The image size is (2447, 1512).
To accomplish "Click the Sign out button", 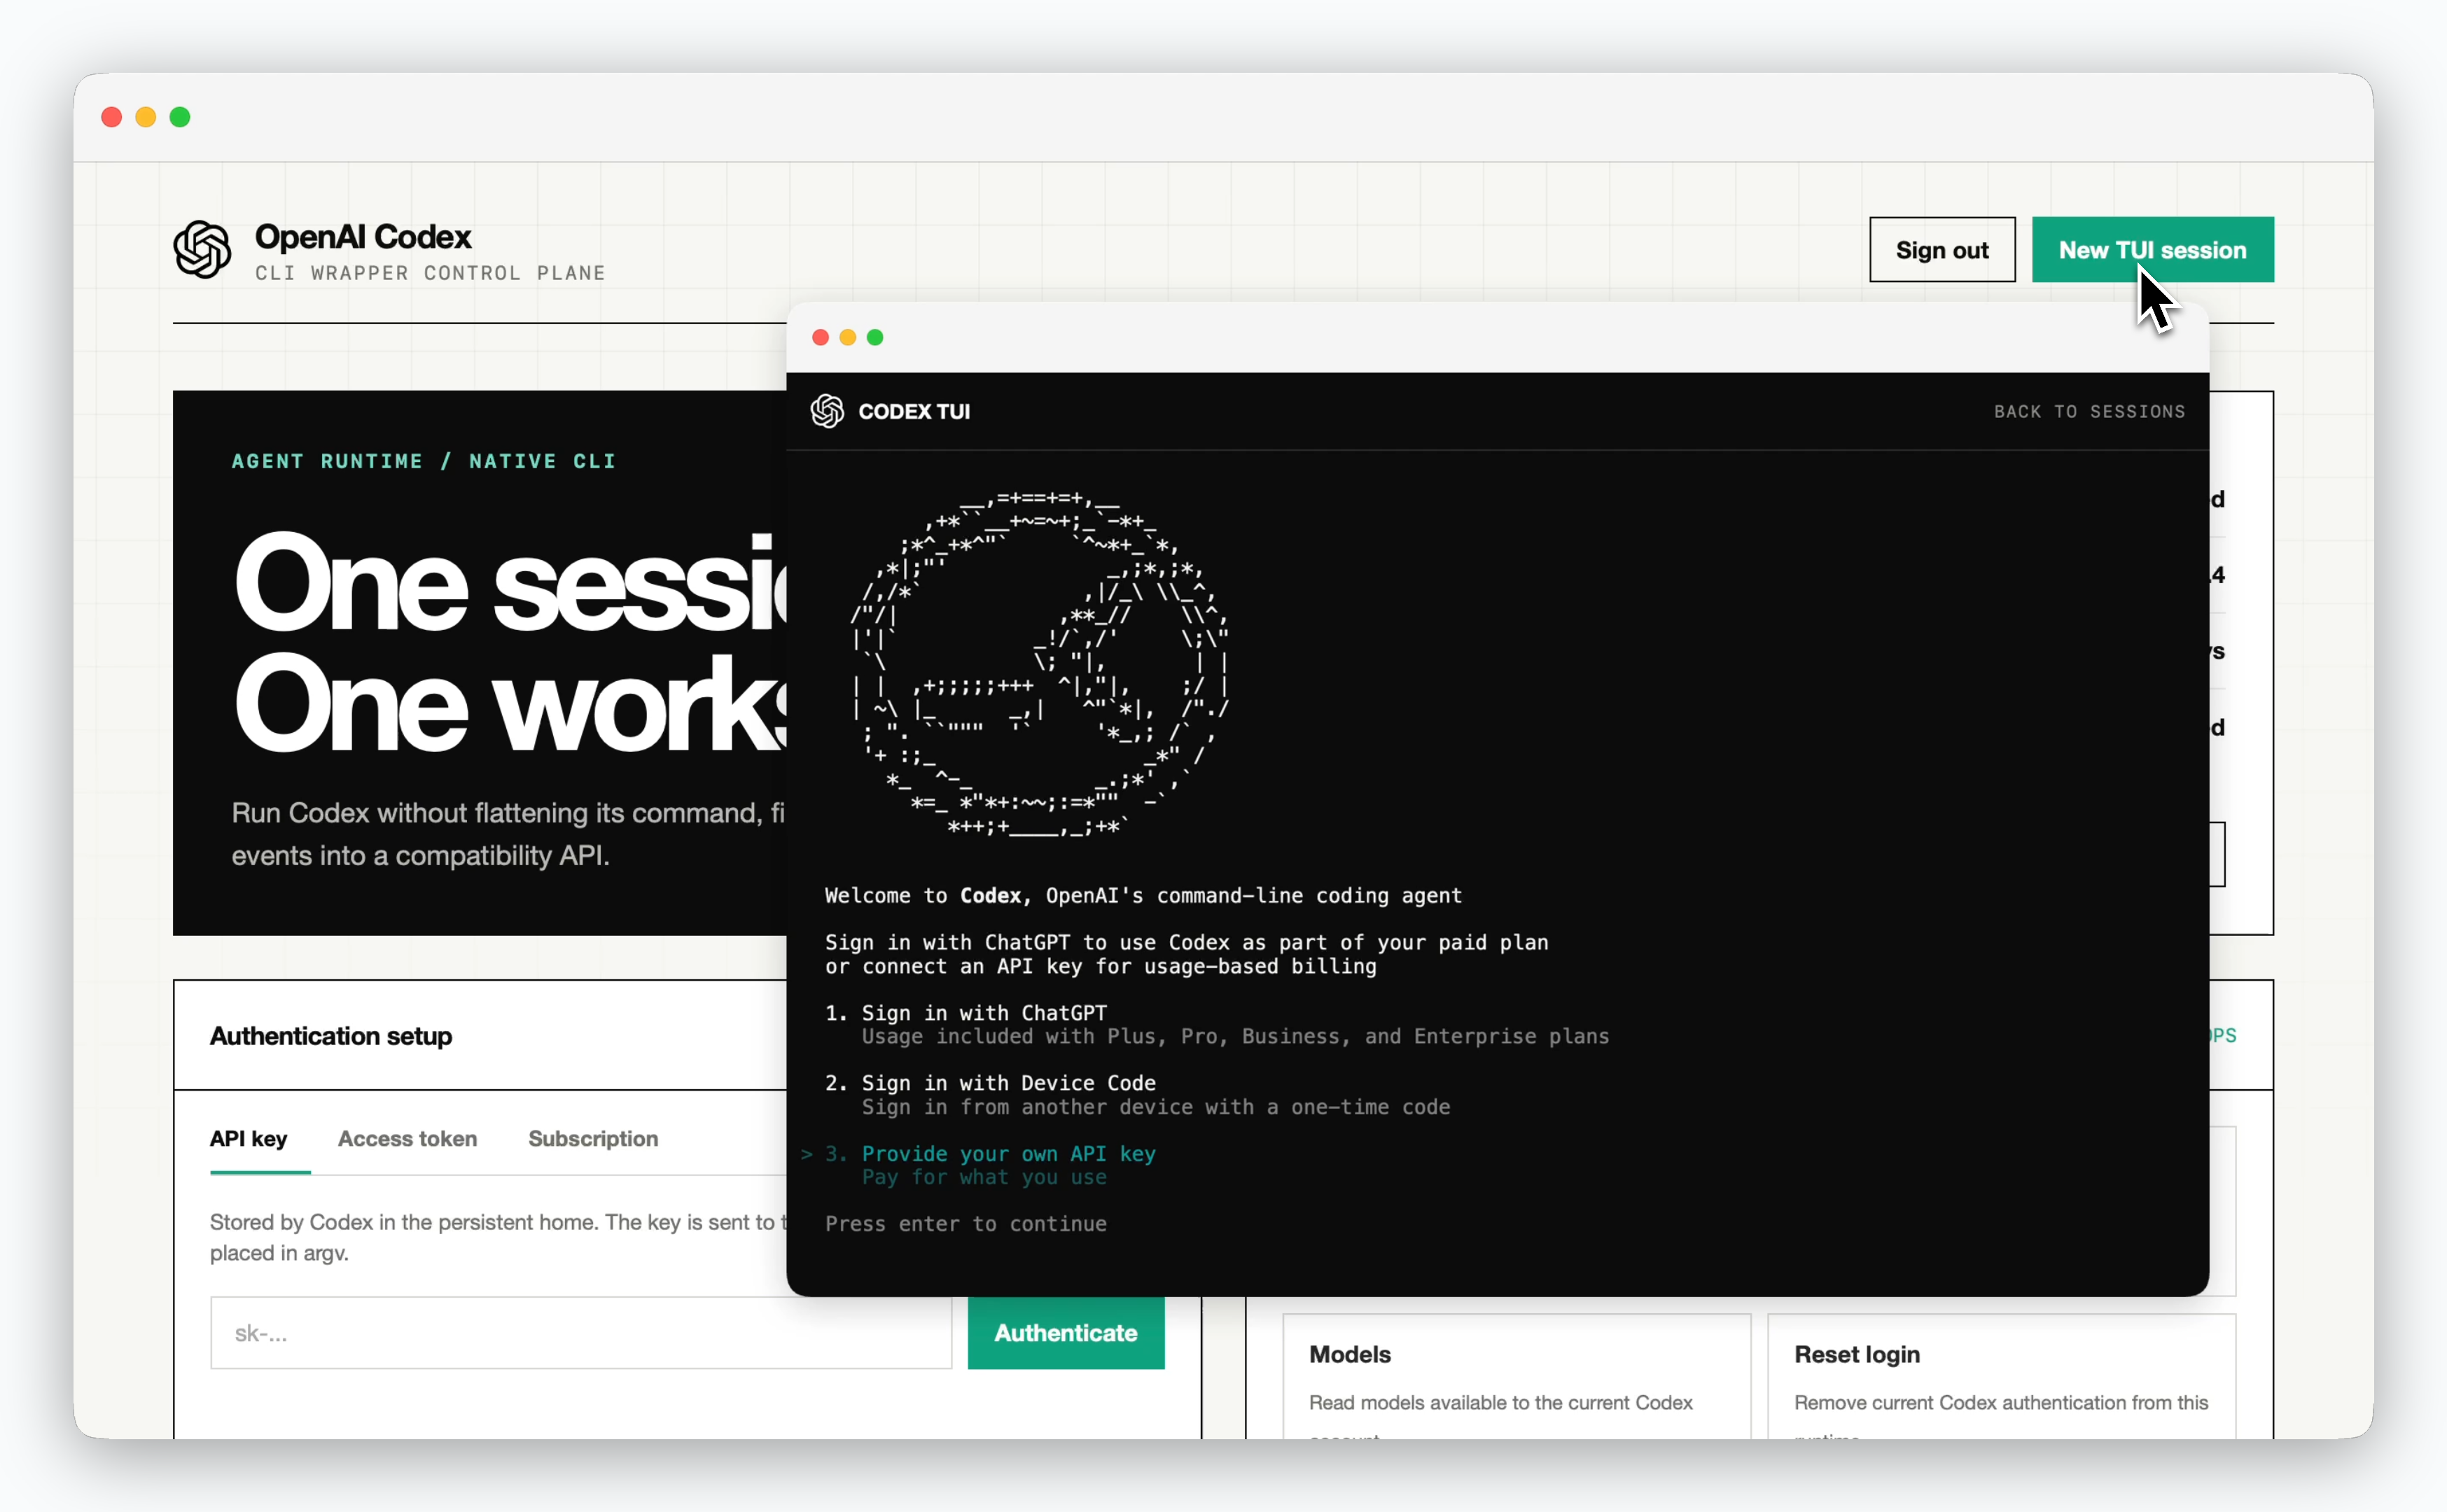I will pos(1942,250).
